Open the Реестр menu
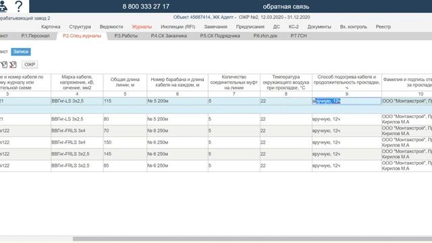Viewport: 432px width, 243px height. click(x=383, y=27)
